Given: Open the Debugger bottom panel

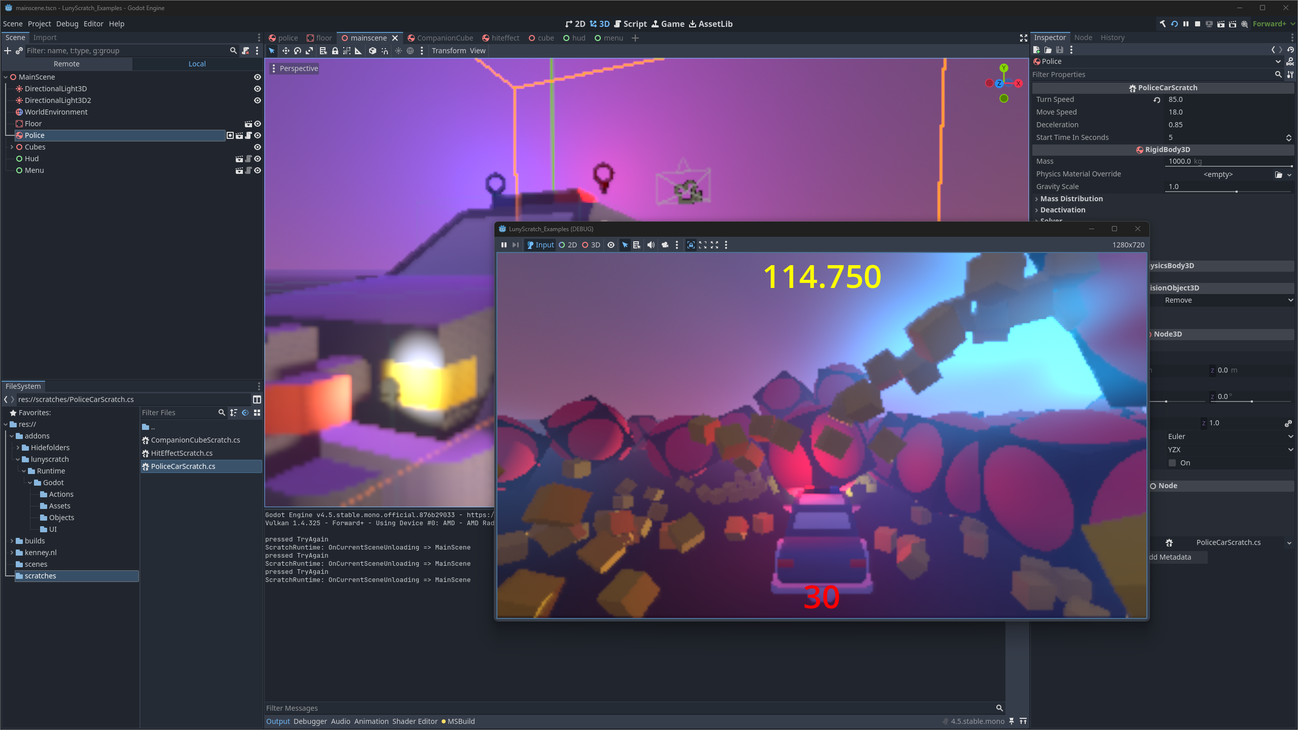Looking at the screenshot, I should click(x=310, y=721).
